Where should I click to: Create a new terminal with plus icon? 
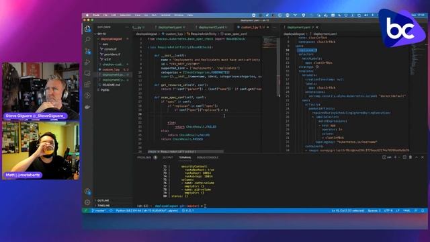[x=395, y=157]
